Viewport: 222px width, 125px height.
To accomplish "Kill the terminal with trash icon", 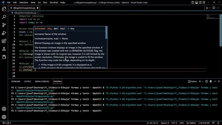I will tap(211, 81).
